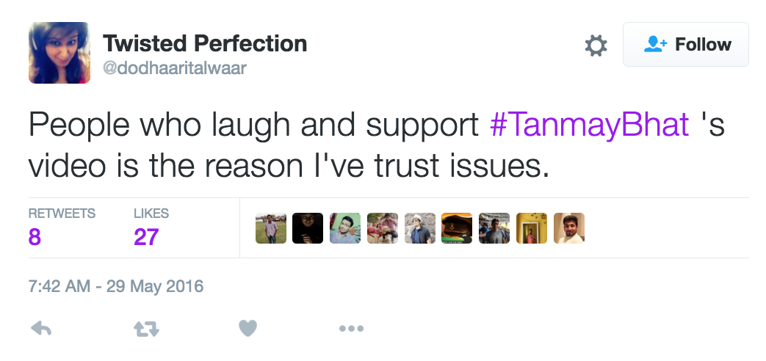Click the last liker avatar
This screenshot has width=766, height=361.
569,228
